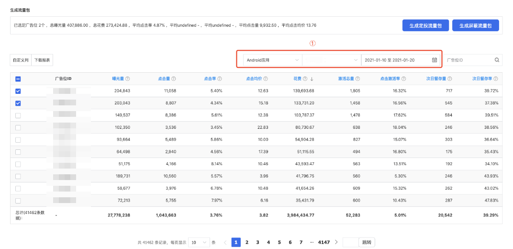Select current page 1
The width and height of the screenshot is (513, 249).
tap(236, 242)
